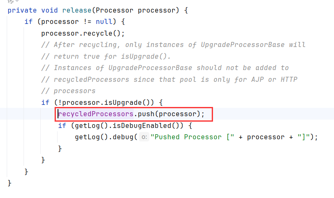Click the "Pushed Processor [" string literal
Image resolution: width=334 pixels, height=198 pixels.
click(x=192, y=137)
